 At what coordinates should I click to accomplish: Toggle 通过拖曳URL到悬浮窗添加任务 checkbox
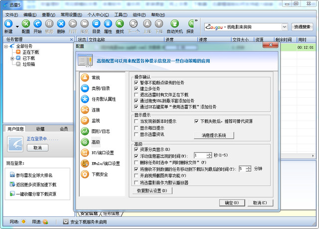(x=136, y=101)
